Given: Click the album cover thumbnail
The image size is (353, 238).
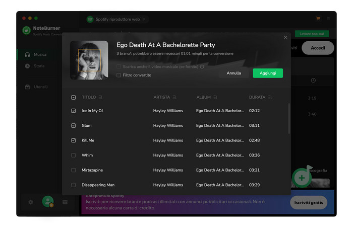Looking at the screenshot, I should (x=89, y=60).
